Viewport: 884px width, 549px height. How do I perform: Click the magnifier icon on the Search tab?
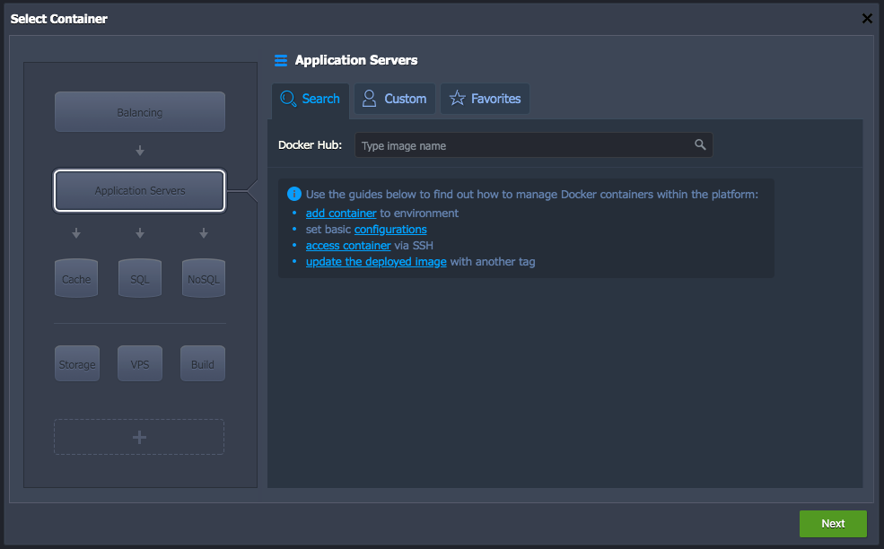click(288, 98)
